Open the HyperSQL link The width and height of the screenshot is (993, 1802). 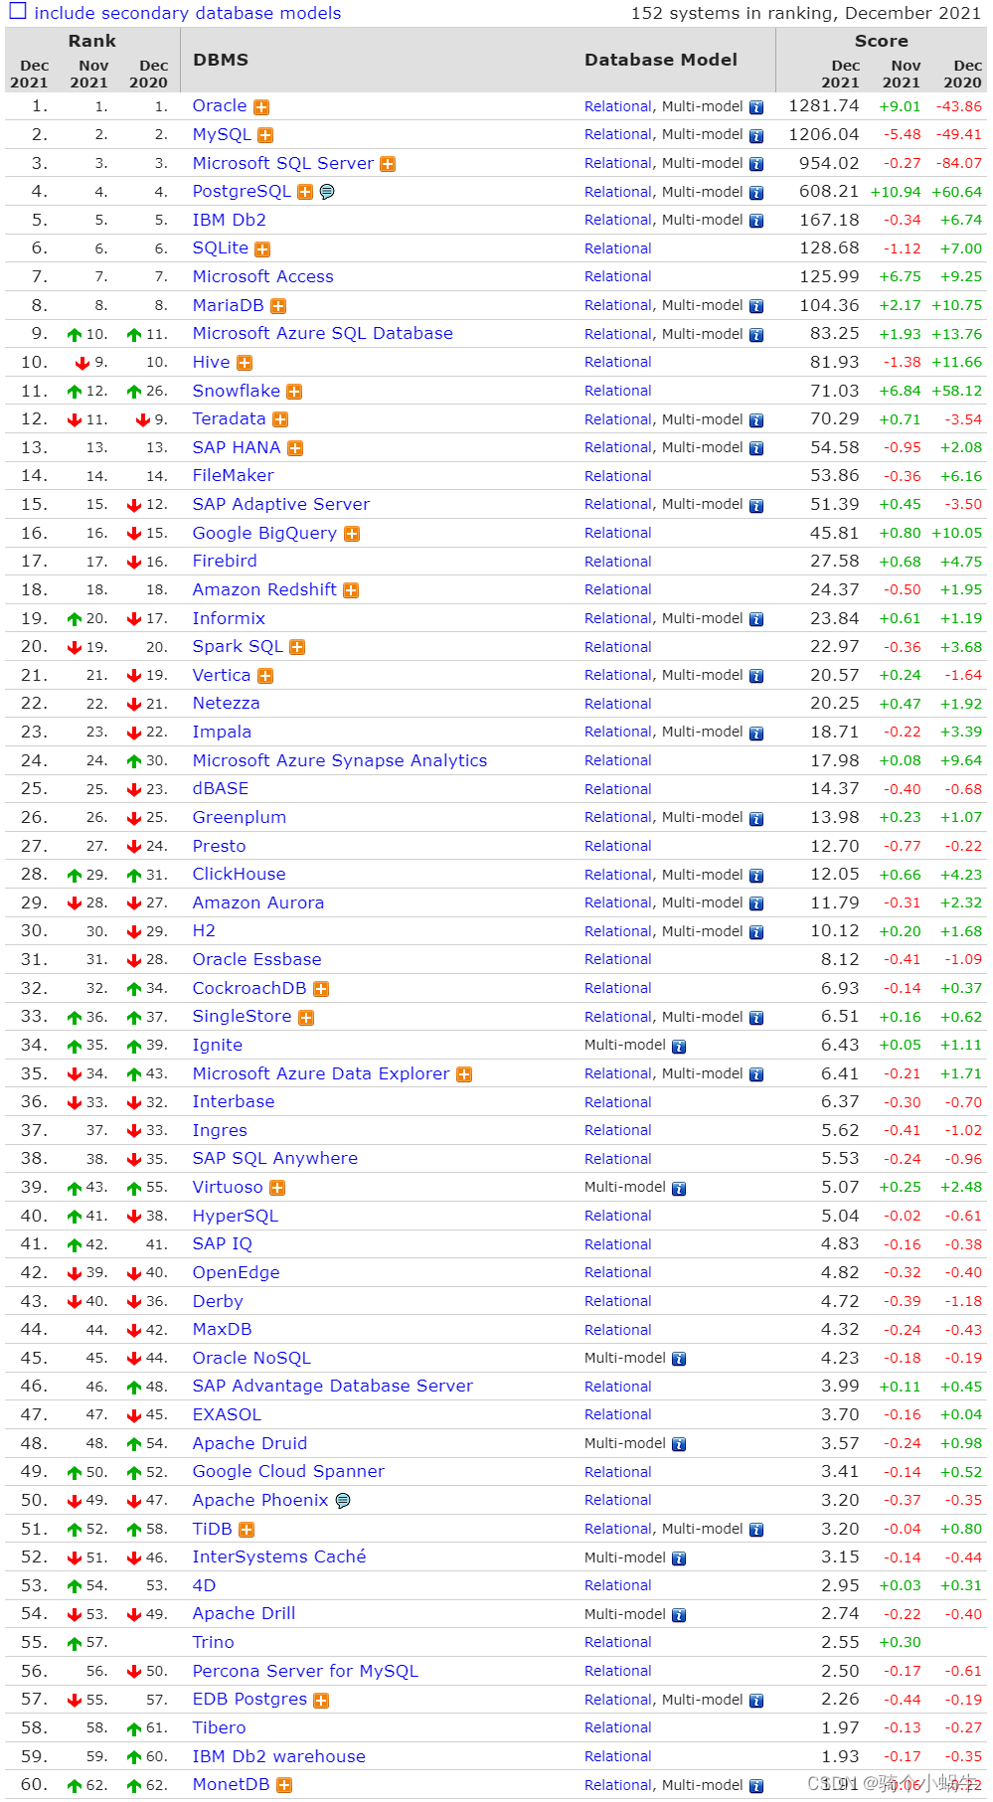(x=236, y=1216)
